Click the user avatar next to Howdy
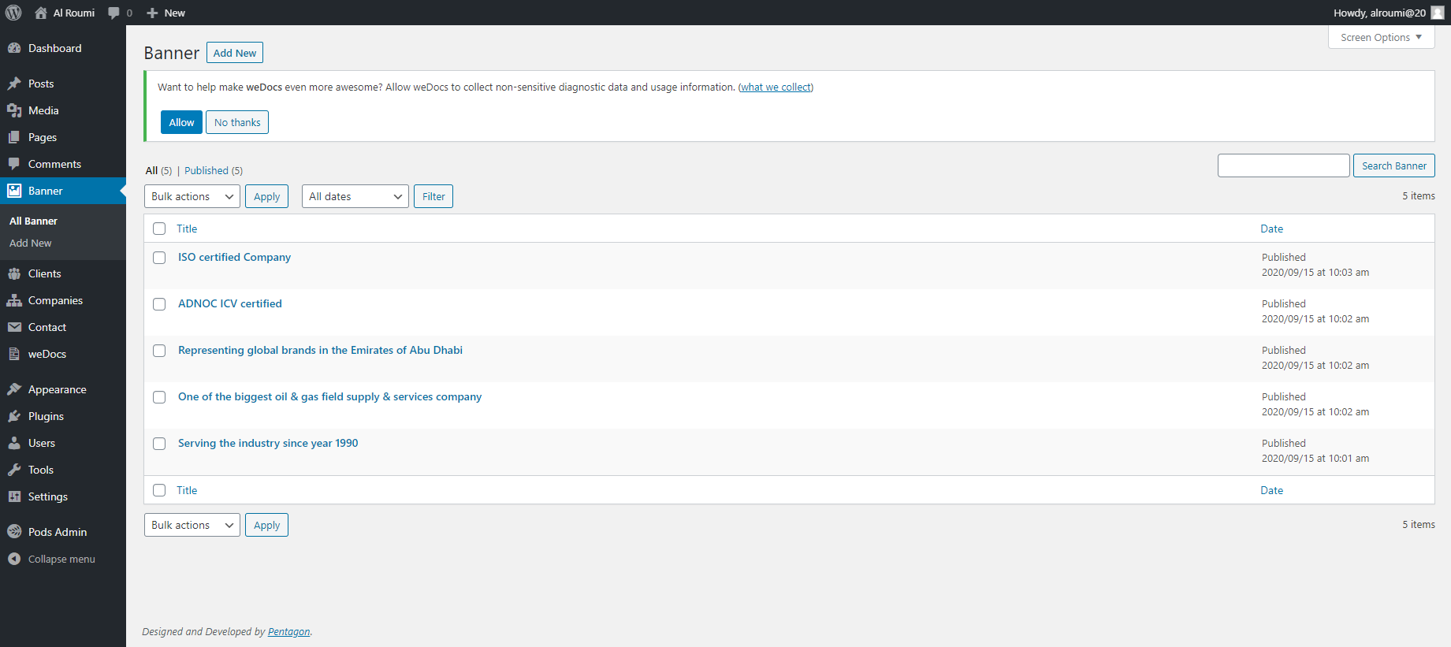Image resolution: width=1451 pixels, height=647 pixels. point(1438,13)
